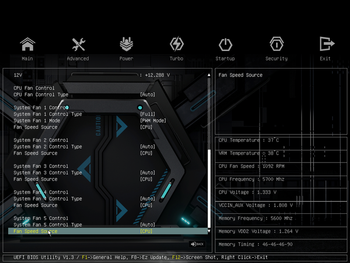The width and height of the screenshot is (350, 263).
Task: Open System Fan 1 Fan Speed Source [CPU]
Action: tap(146, 127)
